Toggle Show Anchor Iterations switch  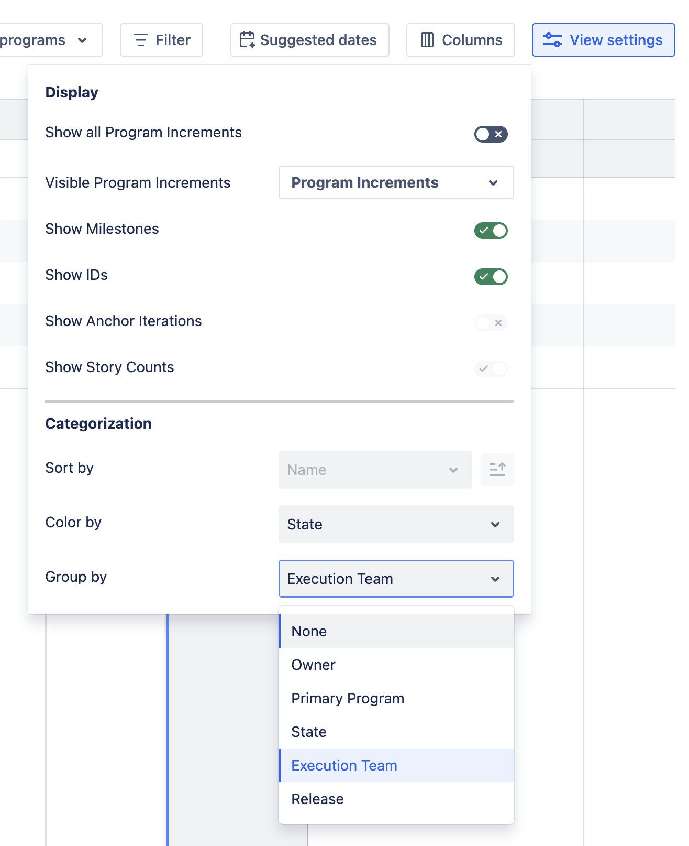pyautogui.click(x=491, y=323)
